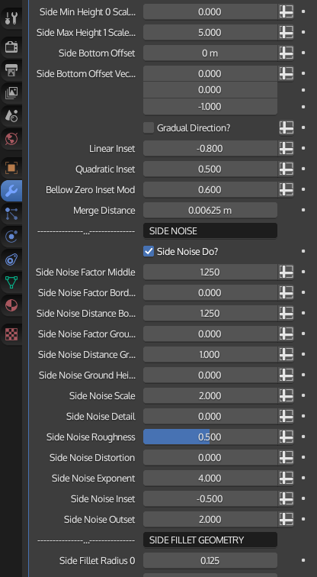Image resolution: width=317 pixels, height=577 pixels.
Task: Toggle attribute input for Bellow Zero Inset Mod
Action: click(x=286, y=190)
